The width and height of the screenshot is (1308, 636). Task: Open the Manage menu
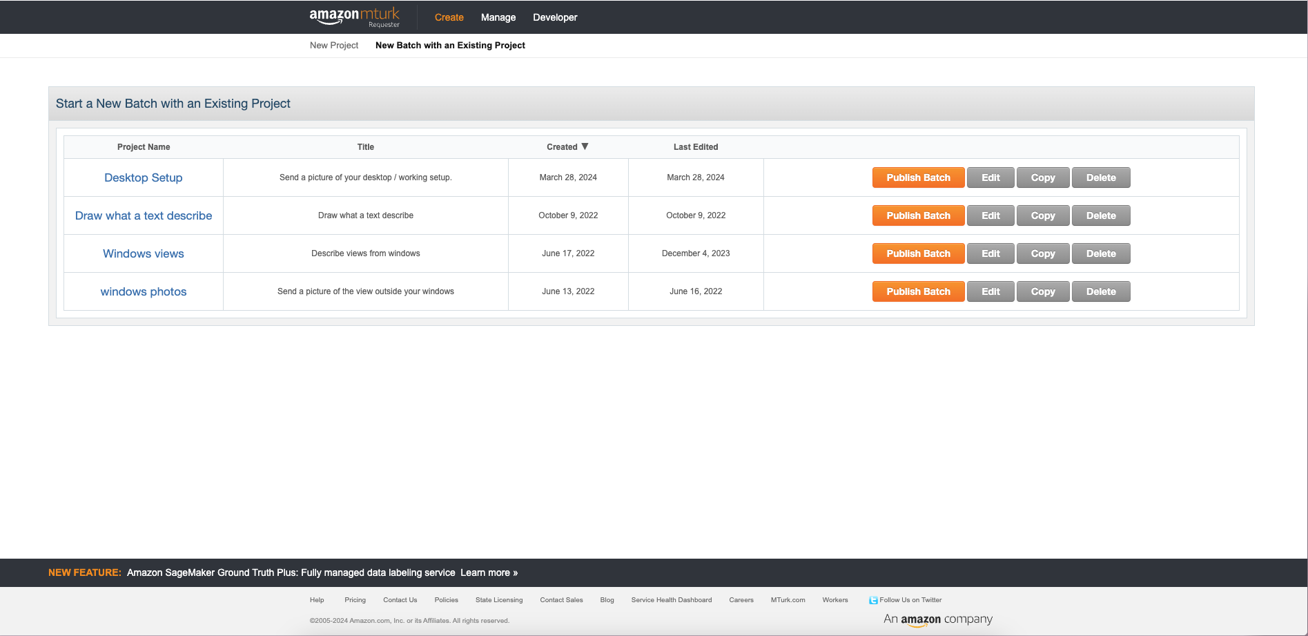tap(498, 17)
